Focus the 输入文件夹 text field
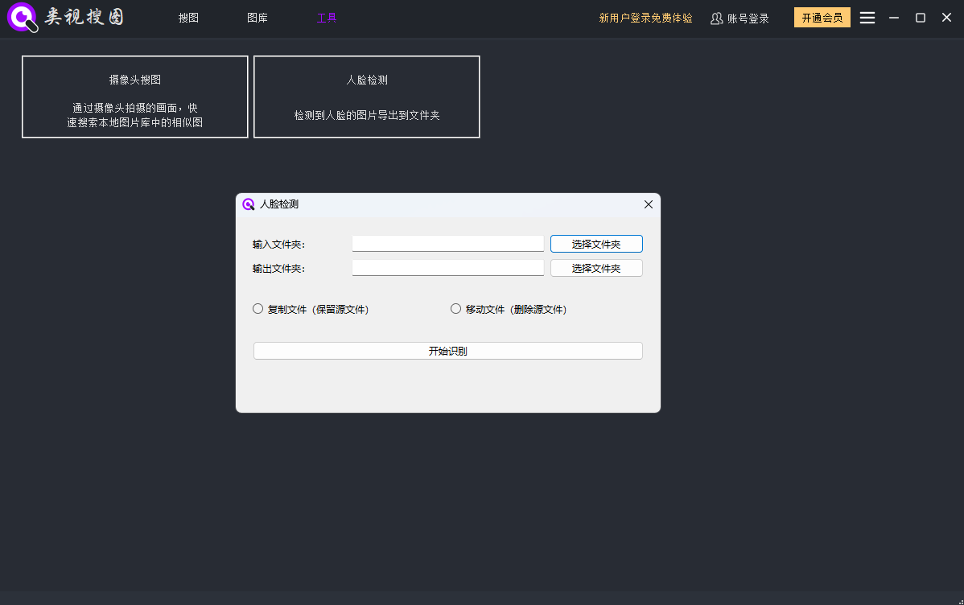The width and height of the screenshot is (964, 605). click(447, 243)
